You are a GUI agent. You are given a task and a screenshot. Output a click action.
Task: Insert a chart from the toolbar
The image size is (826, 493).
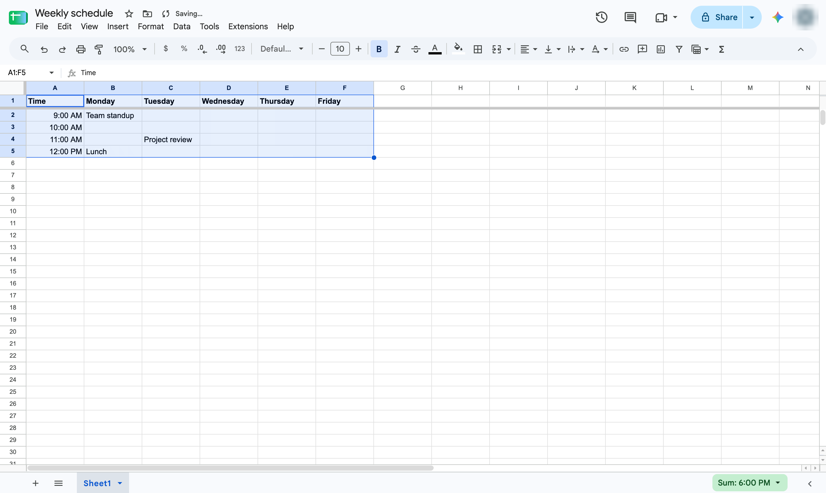[x=661, y=49]
